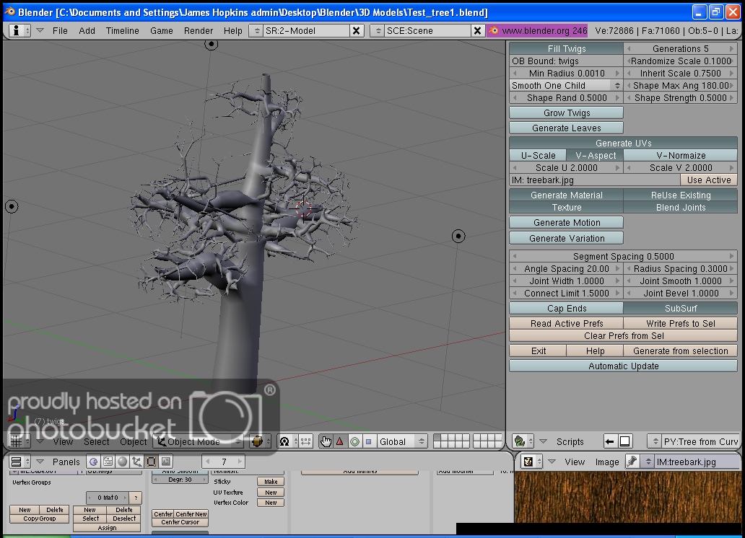Click the Grow Twigs button
The image size is (745, 538).
[566, 113]
